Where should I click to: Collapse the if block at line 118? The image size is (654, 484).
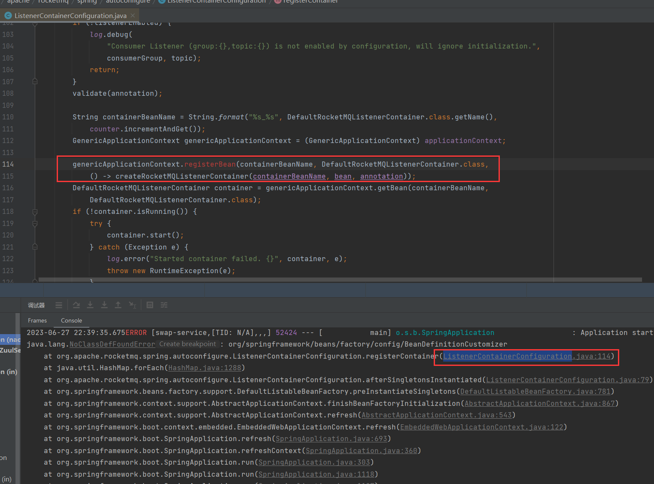point(35,211)
